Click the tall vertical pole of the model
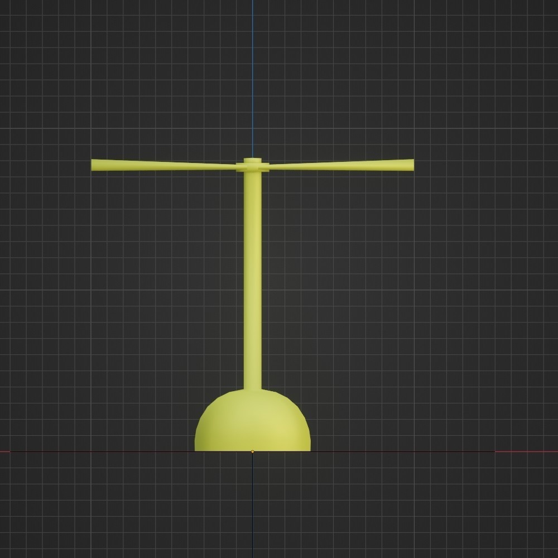 point(252,281)
